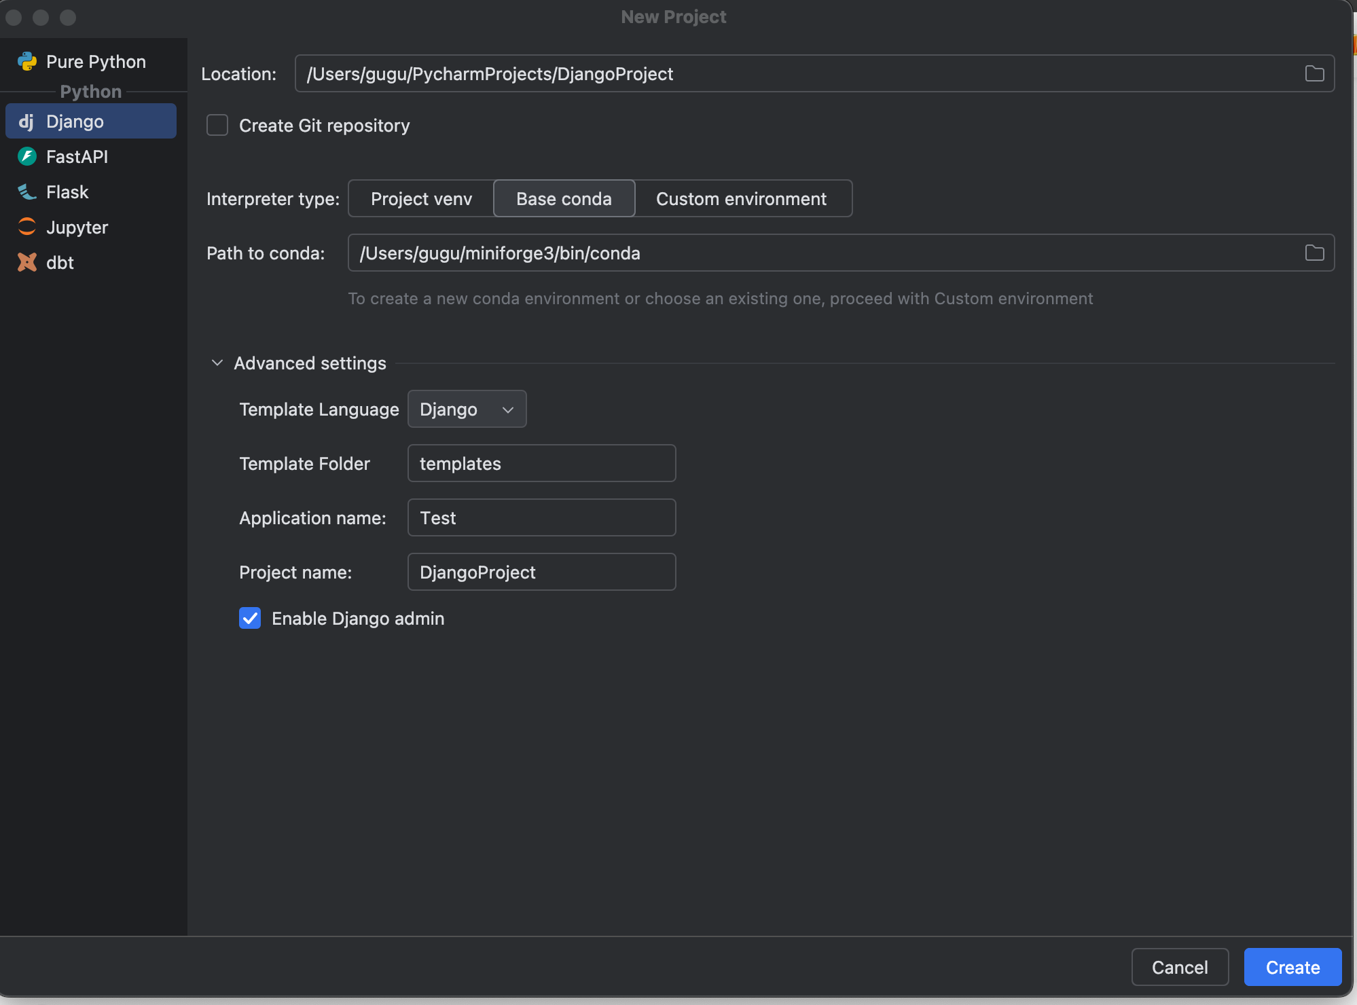The image size is (1357, 1005).
Task: Browse for Location using folder icon
Action: [1314, 73]
